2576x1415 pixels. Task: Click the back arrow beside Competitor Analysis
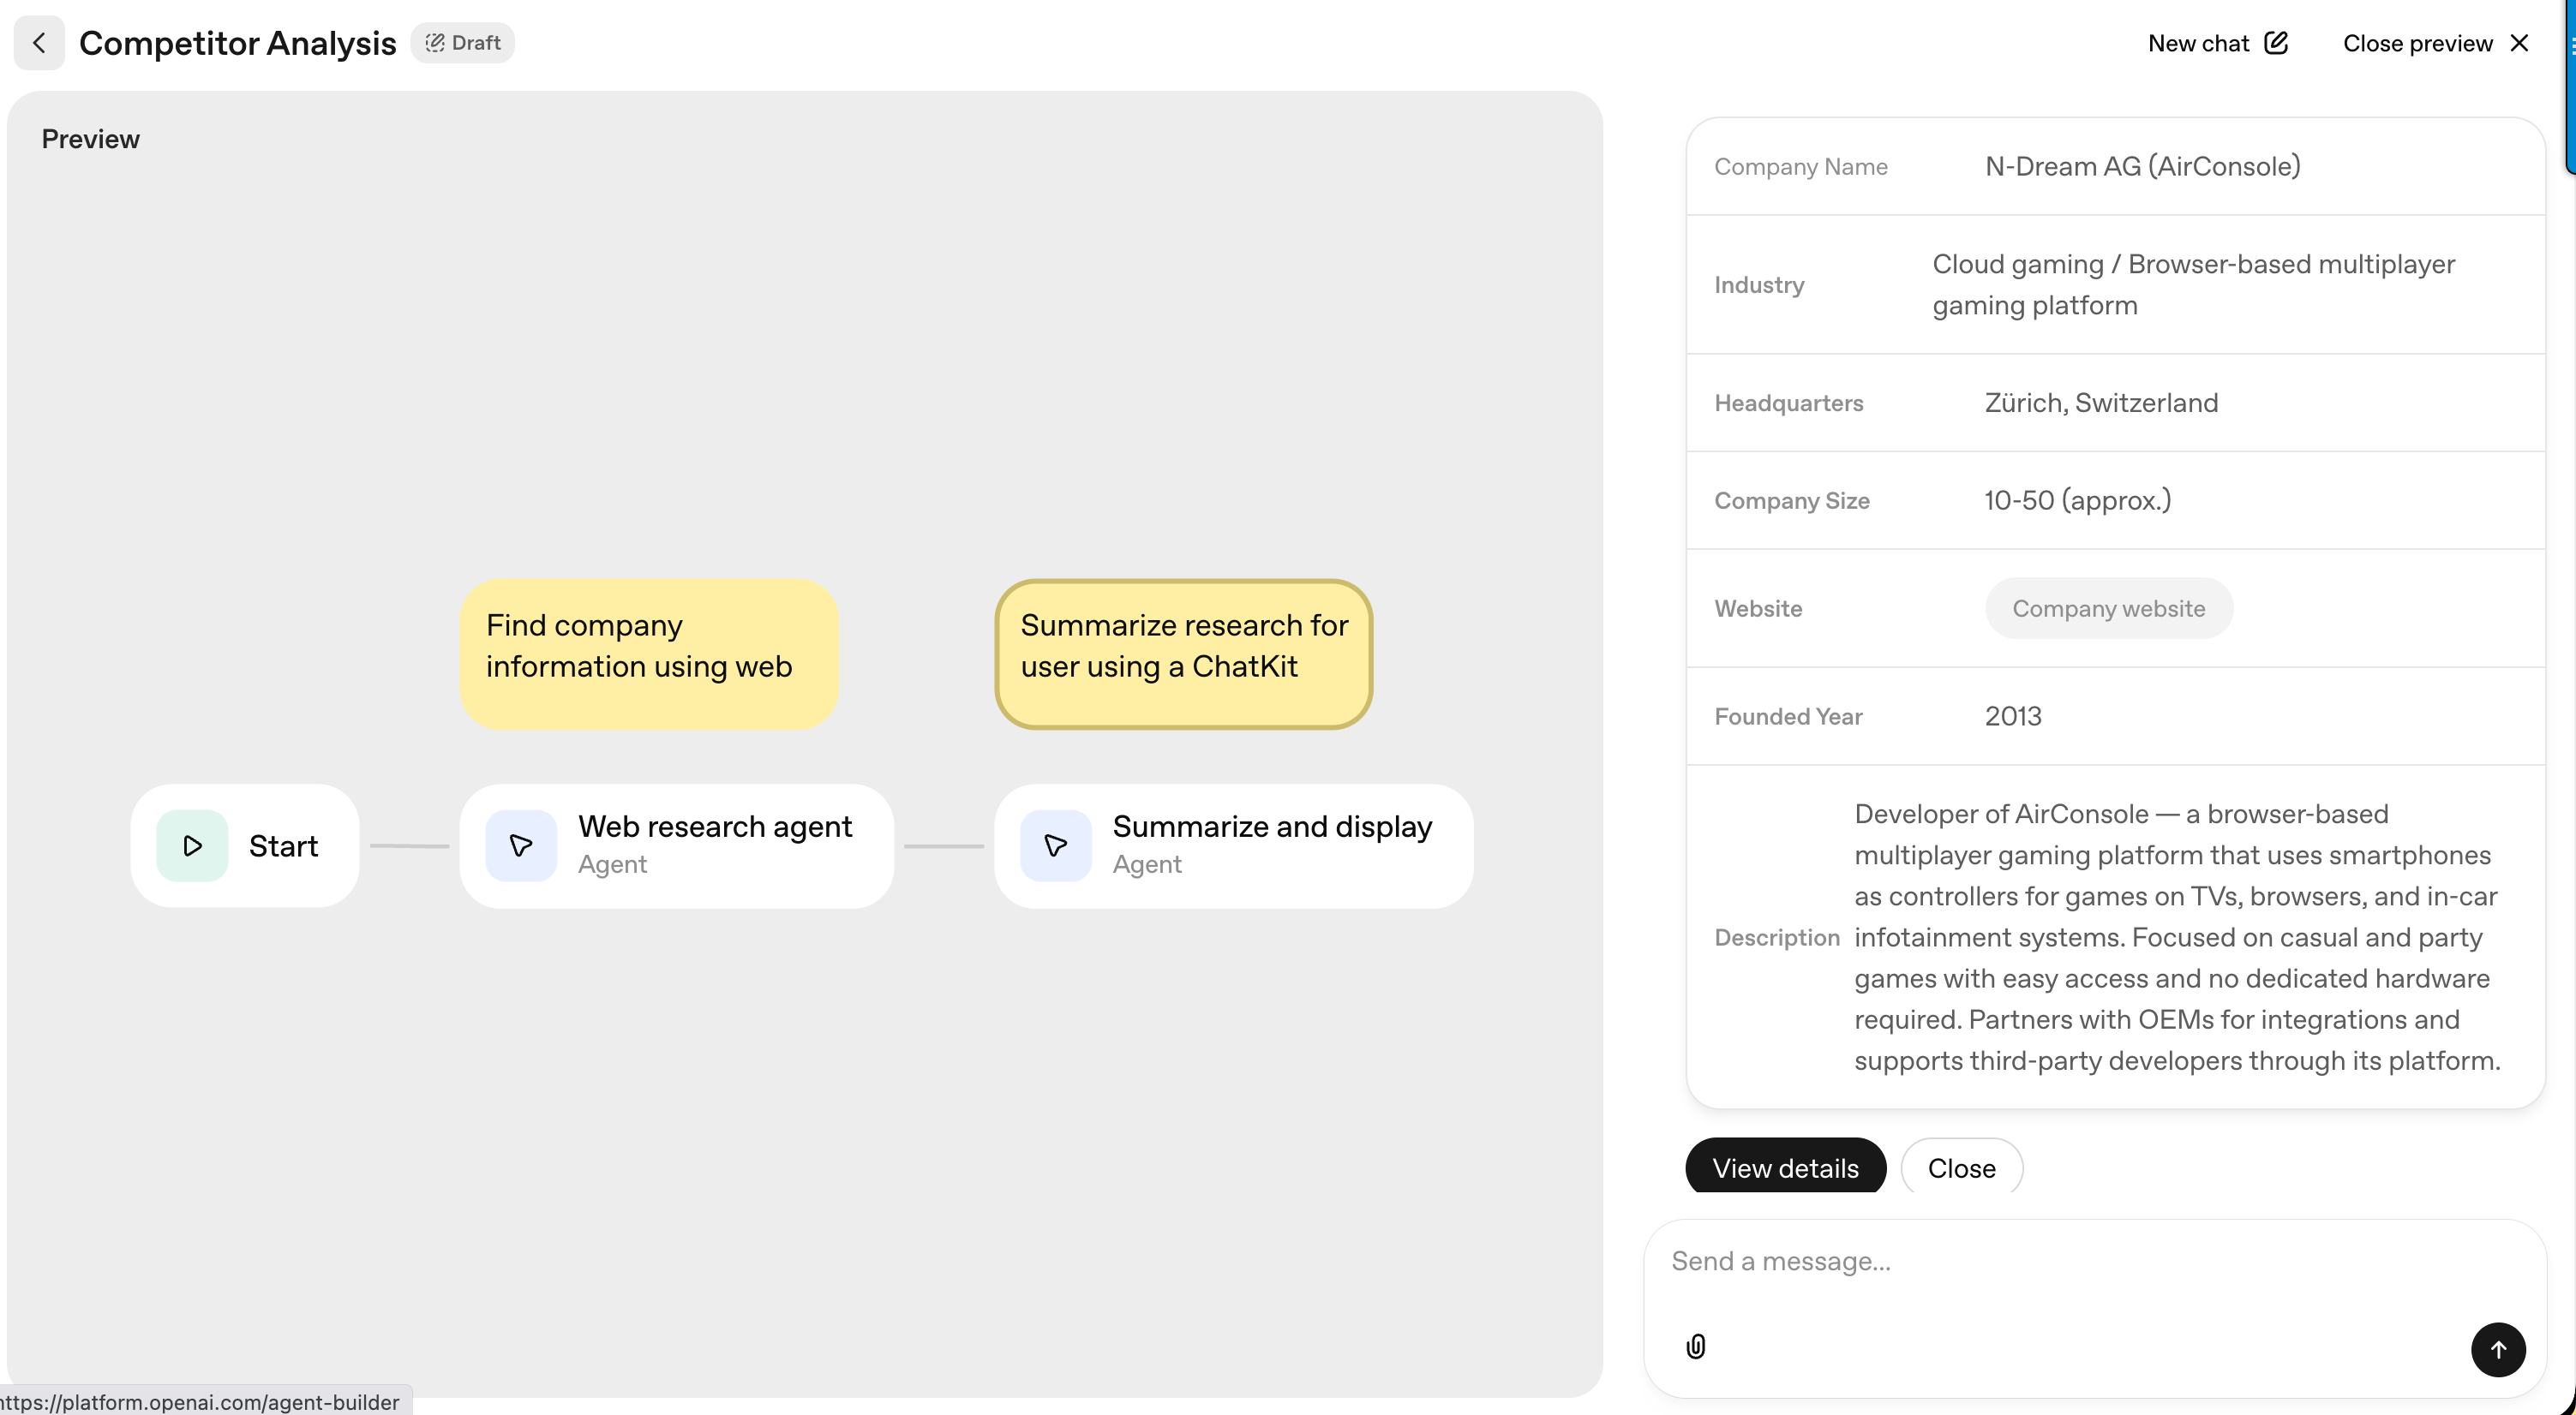click(x=39, y=43)
